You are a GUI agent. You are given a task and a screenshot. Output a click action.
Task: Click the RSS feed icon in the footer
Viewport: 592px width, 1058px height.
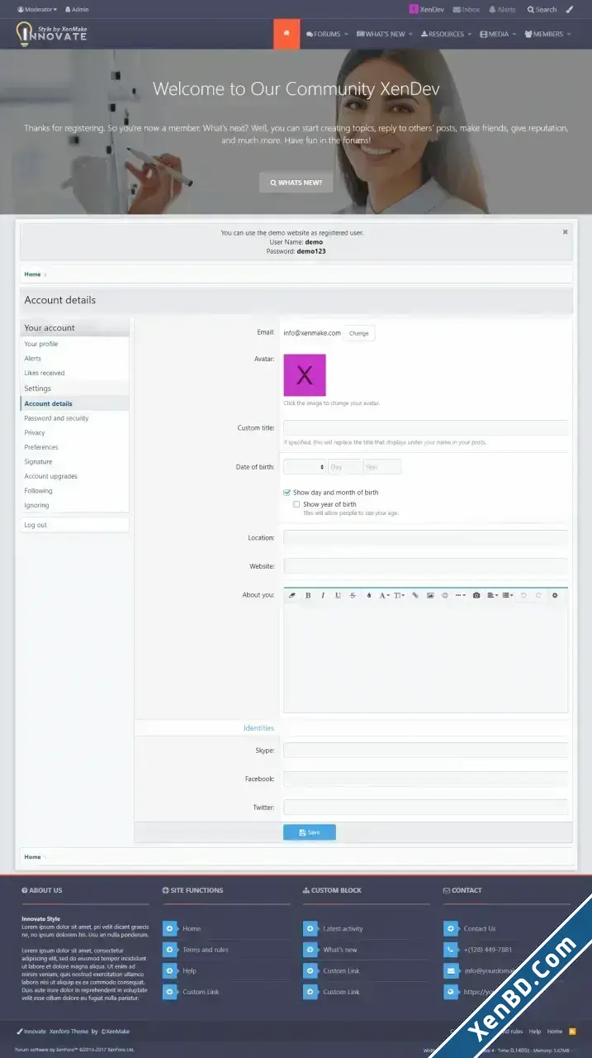click(573, 1032)
